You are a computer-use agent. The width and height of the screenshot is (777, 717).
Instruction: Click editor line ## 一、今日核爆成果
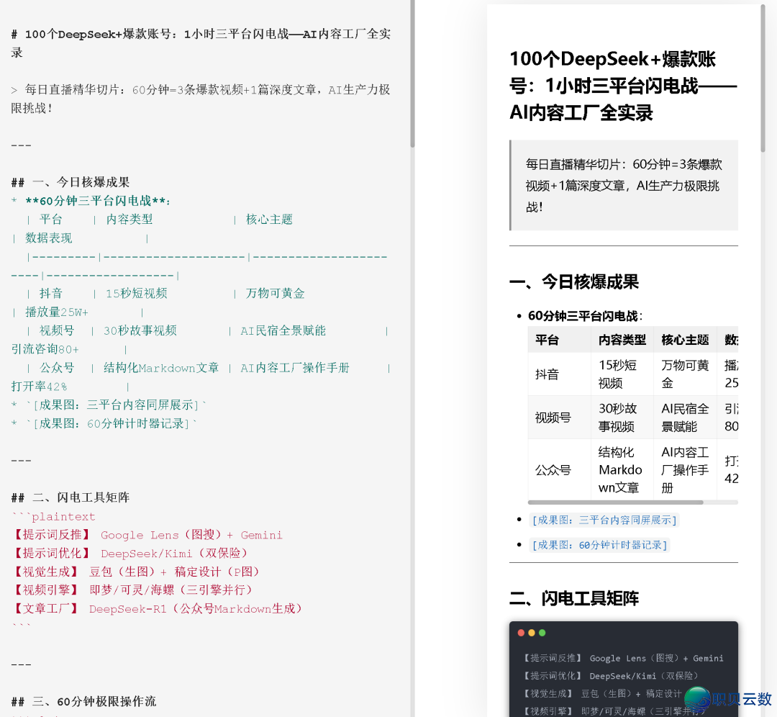coord(71,182)
